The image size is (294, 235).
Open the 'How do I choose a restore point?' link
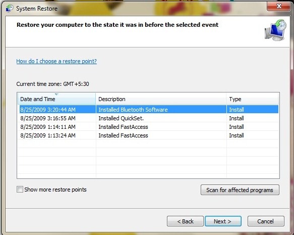(56, 61)
